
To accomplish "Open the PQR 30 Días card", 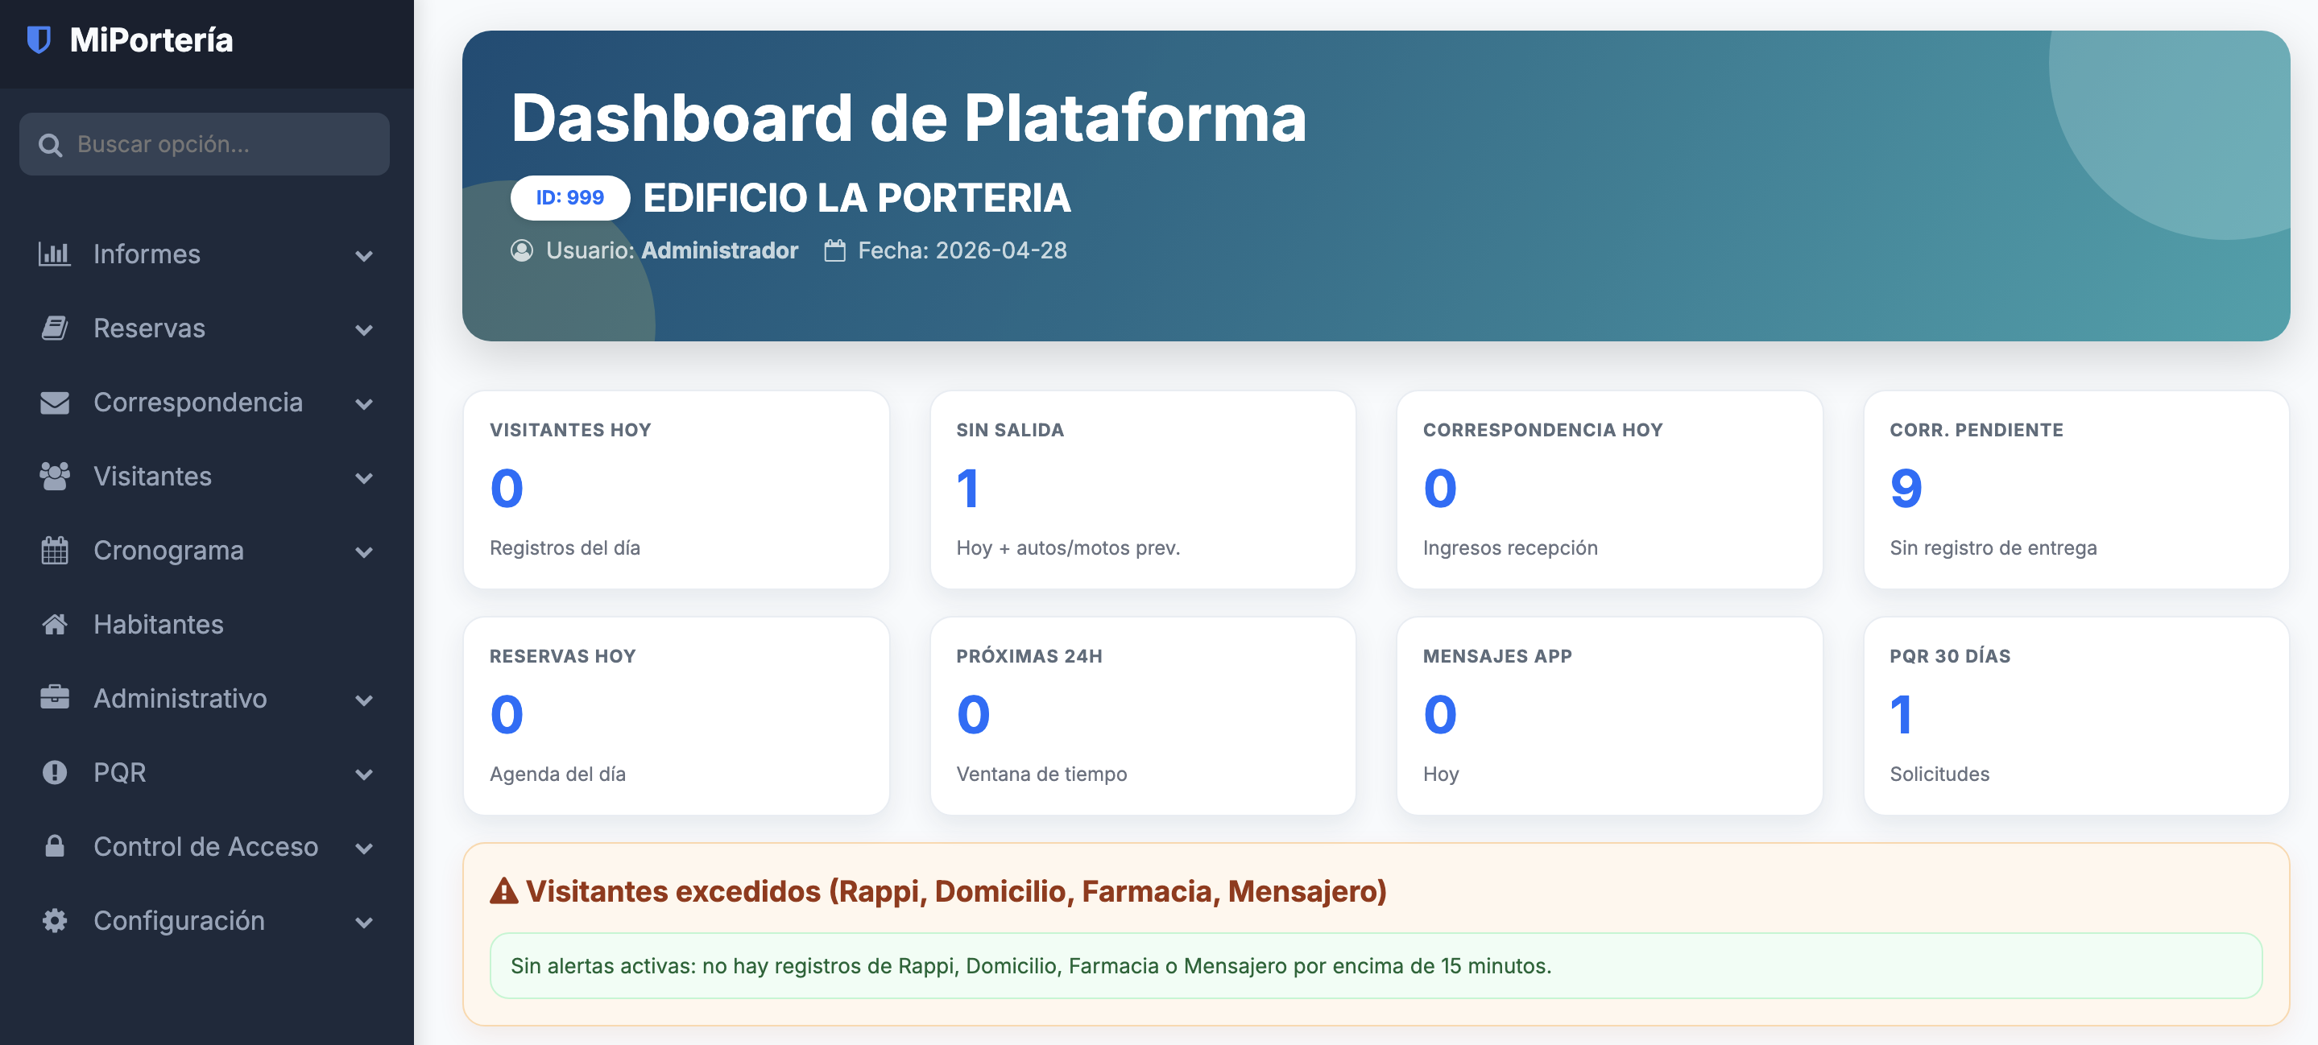I will 2076,716.
